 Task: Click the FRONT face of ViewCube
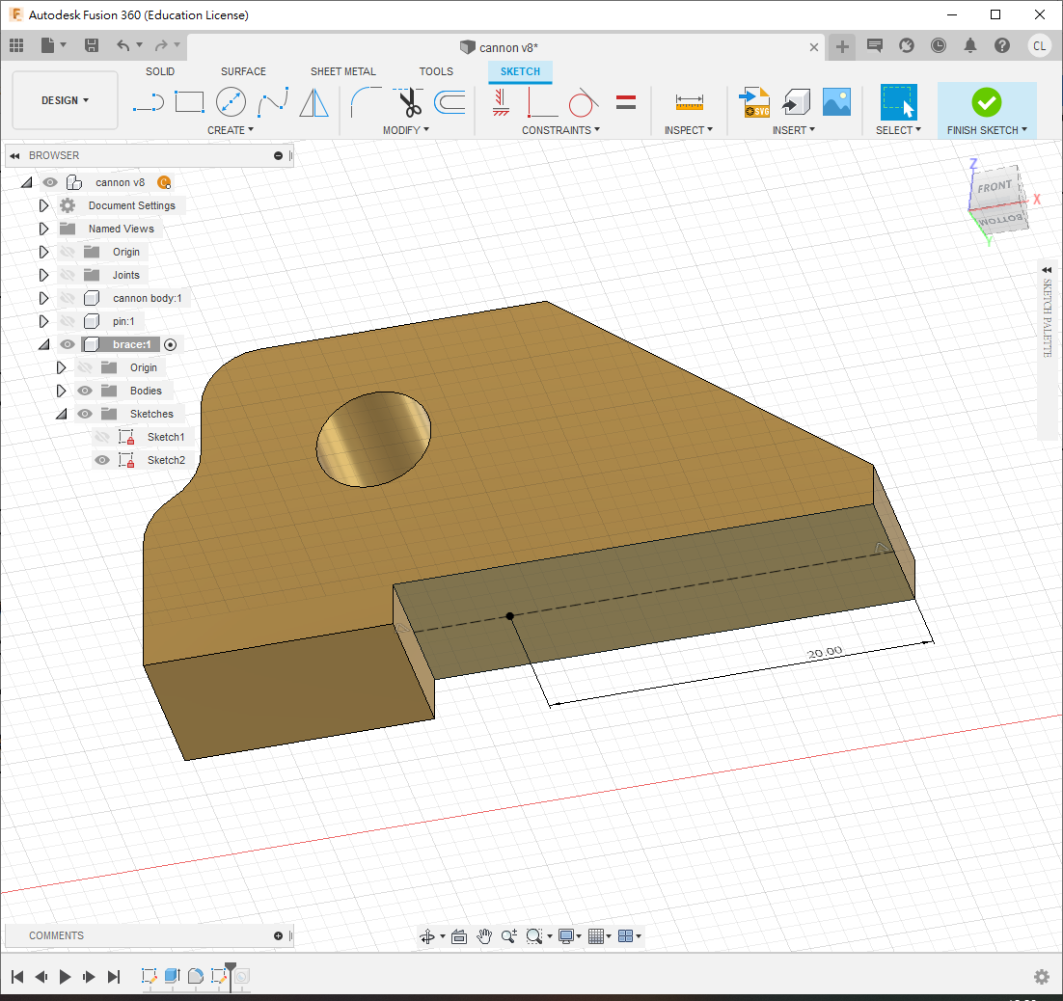click(995, 187)
